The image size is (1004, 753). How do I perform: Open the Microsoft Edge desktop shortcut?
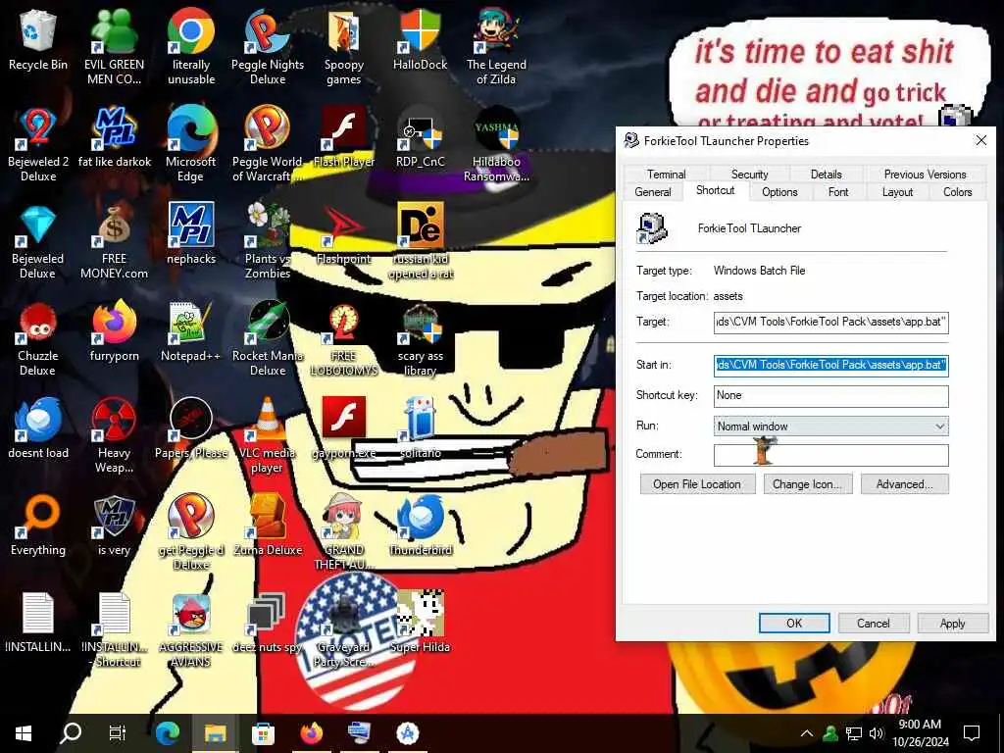191,144
